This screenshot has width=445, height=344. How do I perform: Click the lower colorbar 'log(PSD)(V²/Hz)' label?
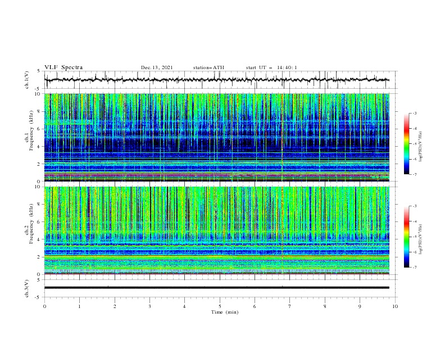(x=421, y=239)
